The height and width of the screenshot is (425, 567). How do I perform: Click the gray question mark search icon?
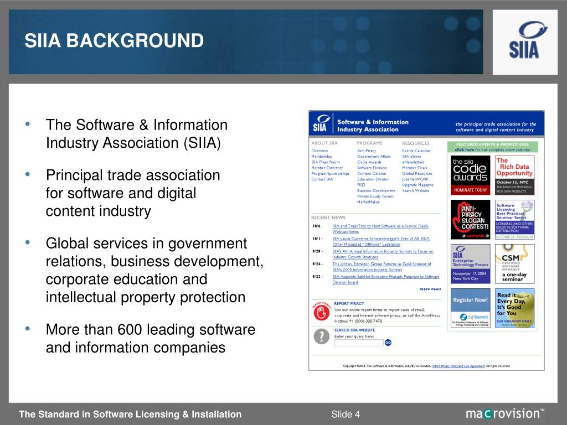(x=321, y=337)
